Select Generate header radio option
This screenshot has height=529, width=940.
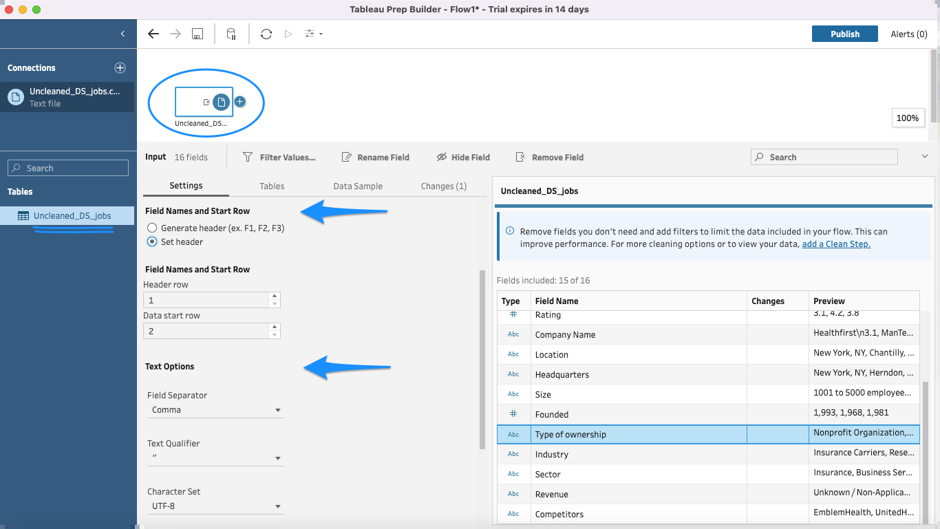tap(152, 228)
